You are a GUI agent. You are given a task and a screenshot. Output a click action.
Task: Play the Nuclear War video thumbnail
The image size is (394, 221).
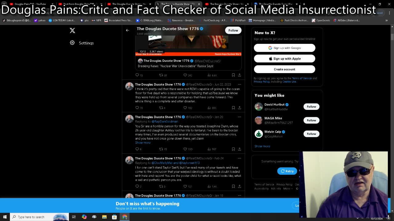[x=188, y=45]
